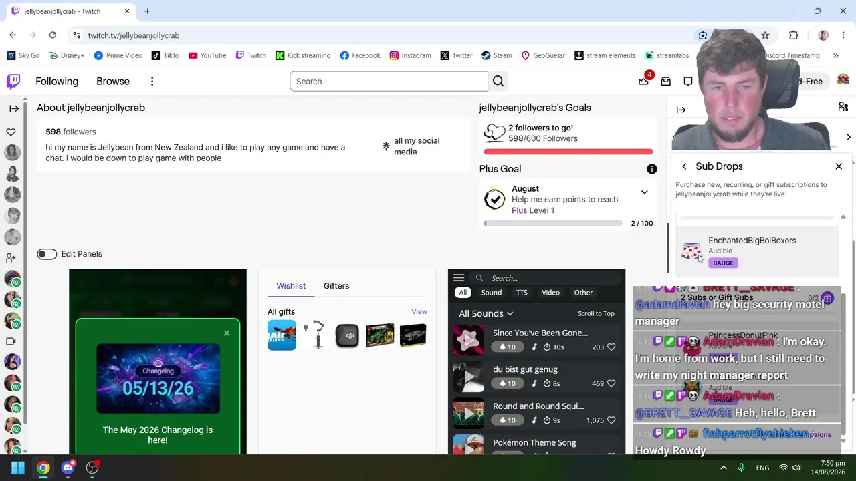Open the Chrome extensions puzzle icon
856x481 pixels.
pyautogui.click(x=794, y=35)
